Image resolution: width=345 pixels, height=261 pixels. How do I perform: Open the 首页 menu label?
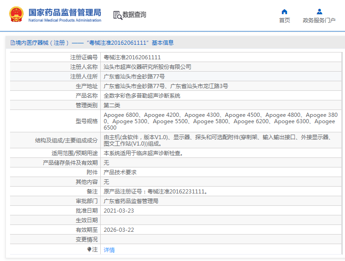tap(284, 21)
